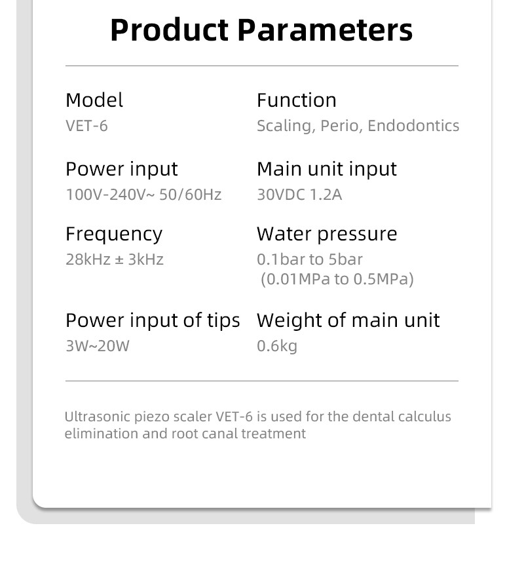Click the Product Parameters heading
The height and width of the screenshot is (570, 524).
tap(261, 30)
